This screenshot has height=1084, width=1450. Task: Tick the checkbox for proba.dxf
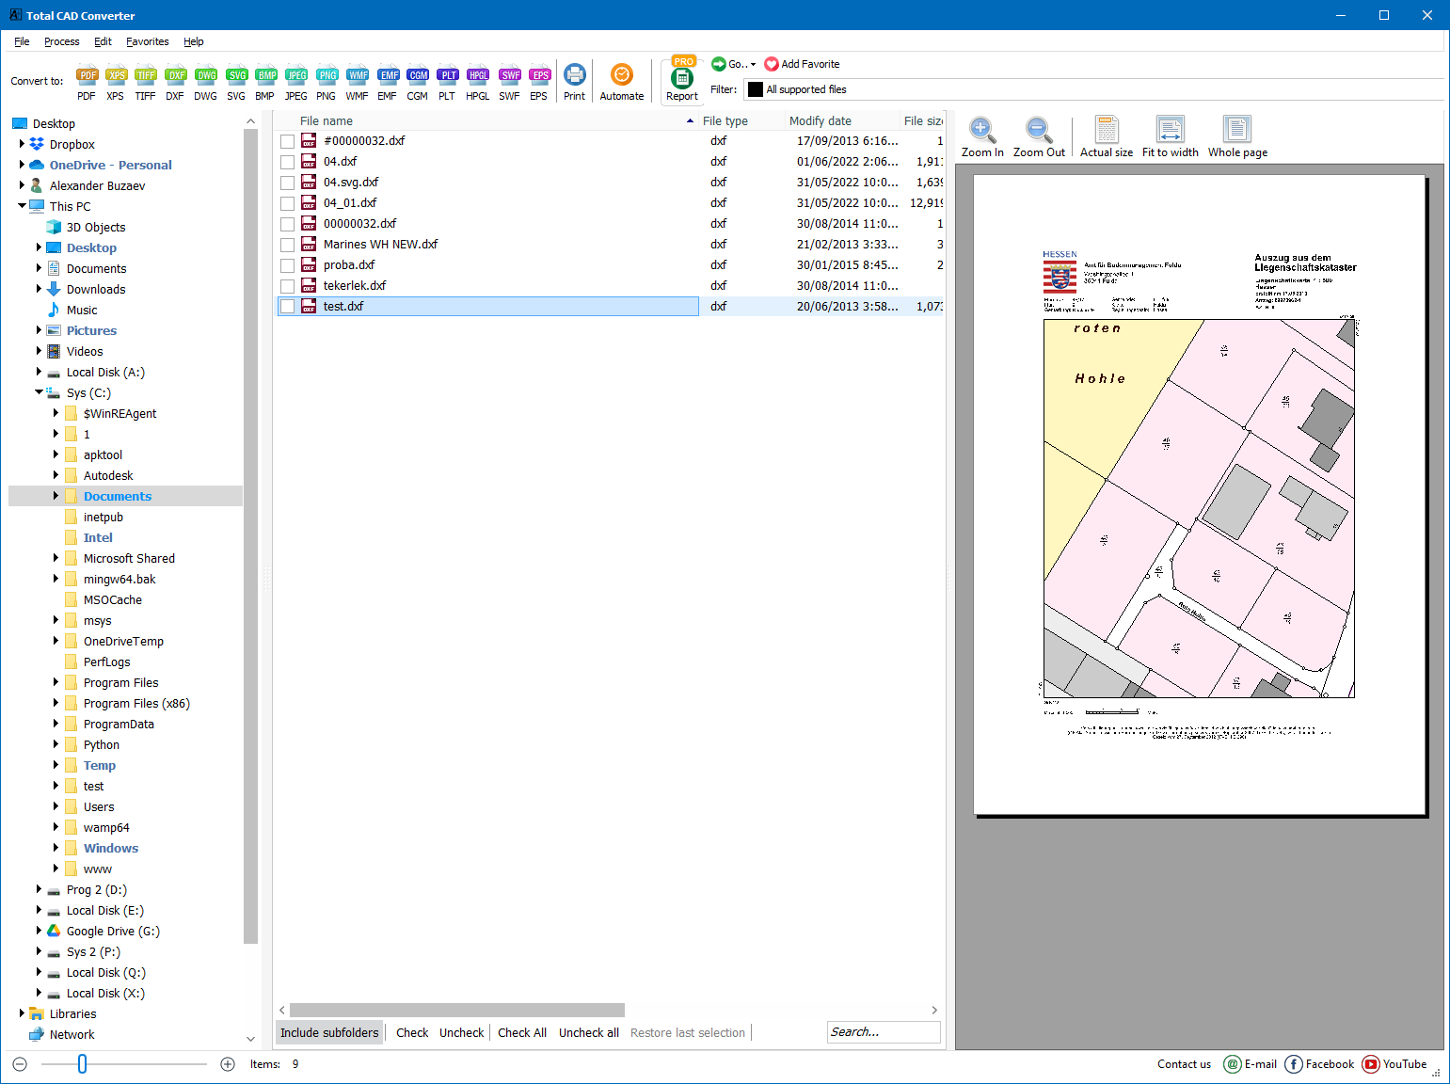pos(287,264)
